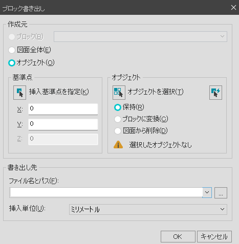Click the insertion base point pick icon

click(19, 93)
